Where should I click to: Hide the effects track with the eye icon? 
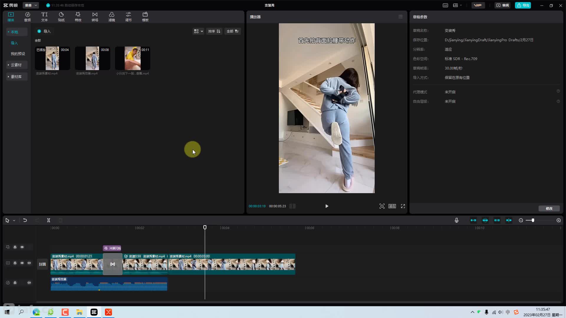(x=22, y=247)
